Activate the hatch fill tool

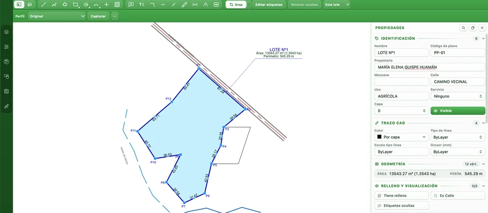click(117, 5)
